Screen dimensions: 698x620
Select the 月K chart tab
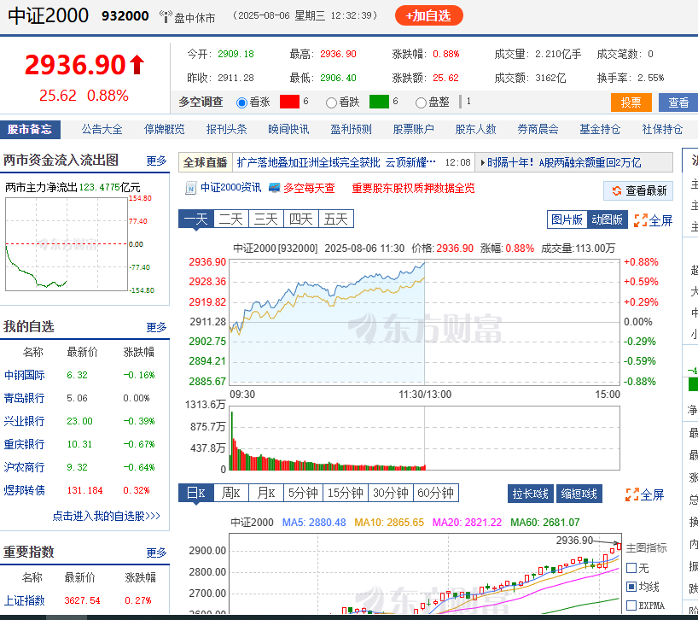(266, 493)
